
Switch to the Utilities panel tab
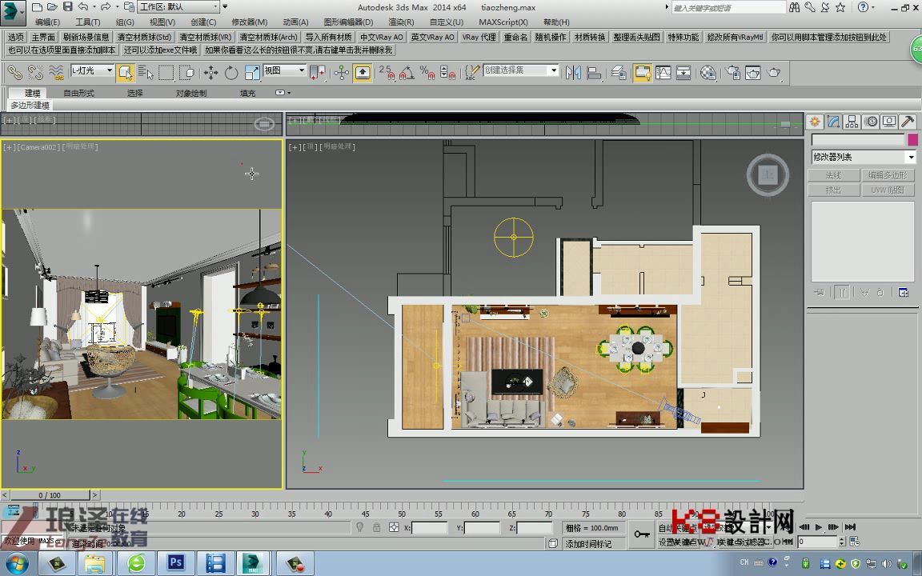(x=908, y=122)
